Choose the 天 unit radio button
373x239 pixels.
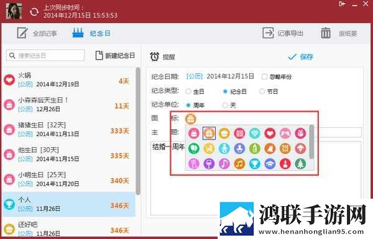point(225,105)
